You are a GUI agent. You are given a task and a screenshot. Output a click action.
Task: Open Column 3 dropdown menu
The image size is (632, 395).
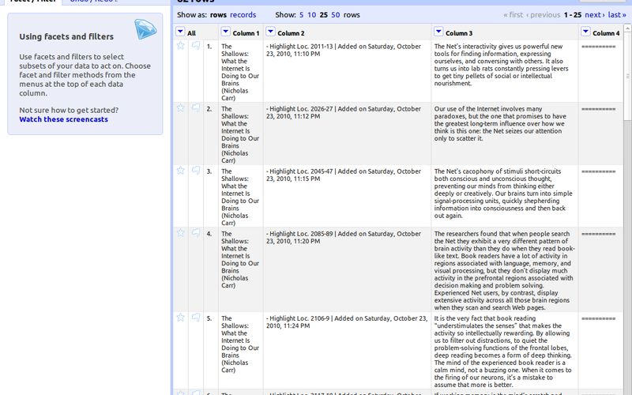click(x=438, y=32)
